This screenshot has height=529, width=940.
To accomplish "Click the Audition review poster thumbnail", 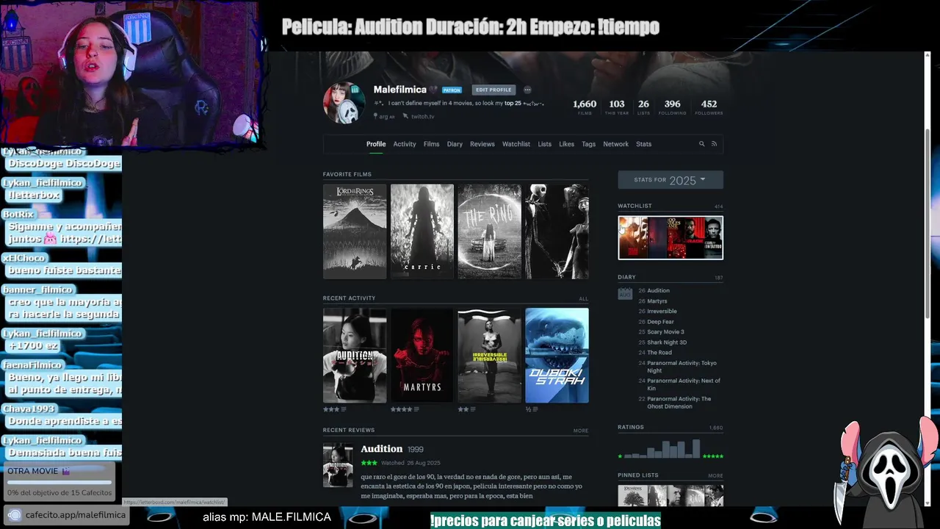I will point(338,466).
